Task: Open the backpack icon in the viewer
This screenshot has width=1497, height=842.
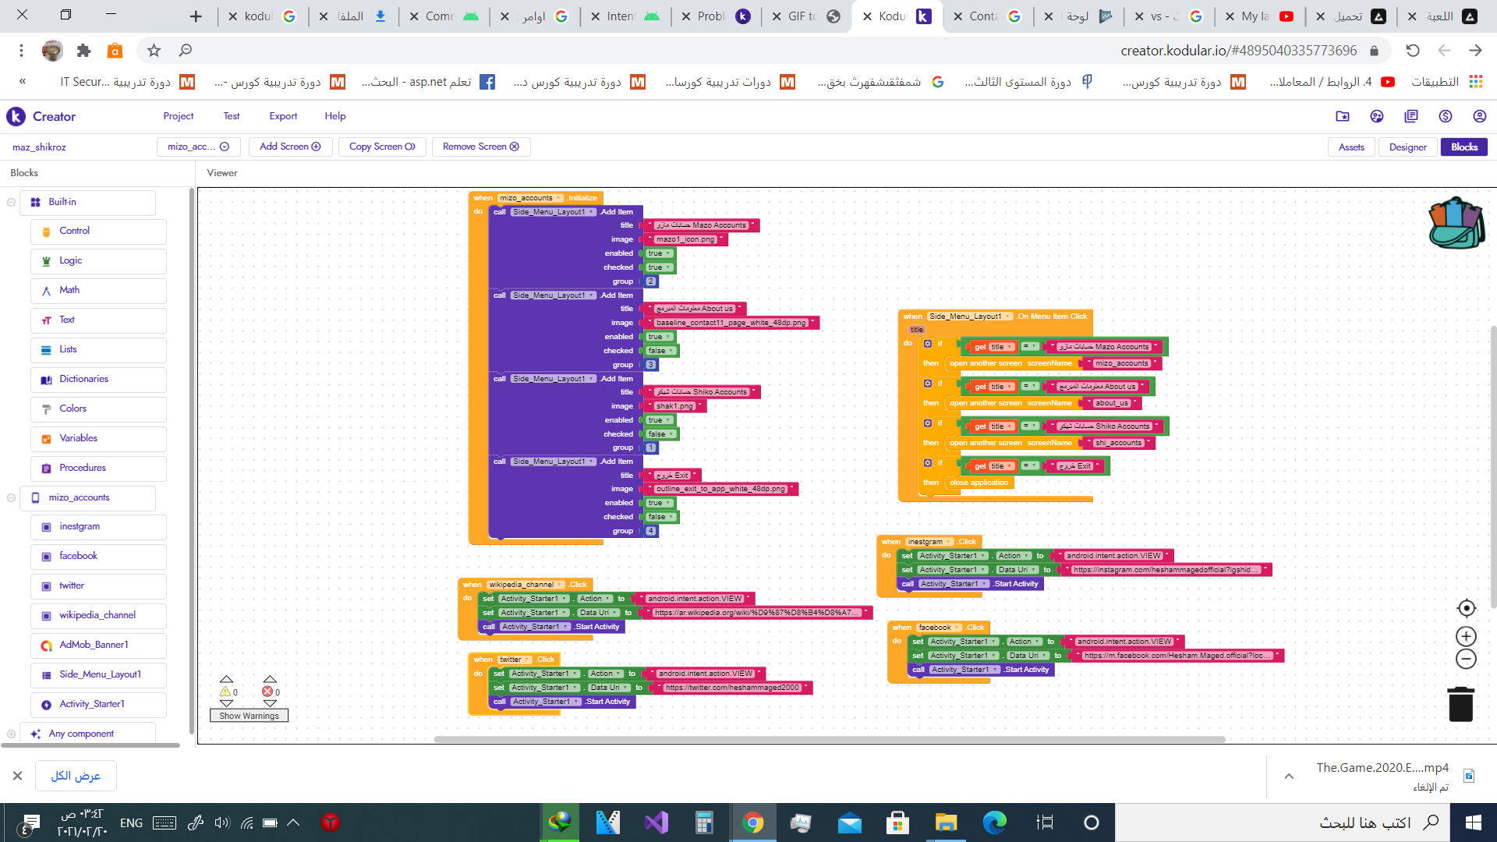Action: click(x=1456, y=224)
